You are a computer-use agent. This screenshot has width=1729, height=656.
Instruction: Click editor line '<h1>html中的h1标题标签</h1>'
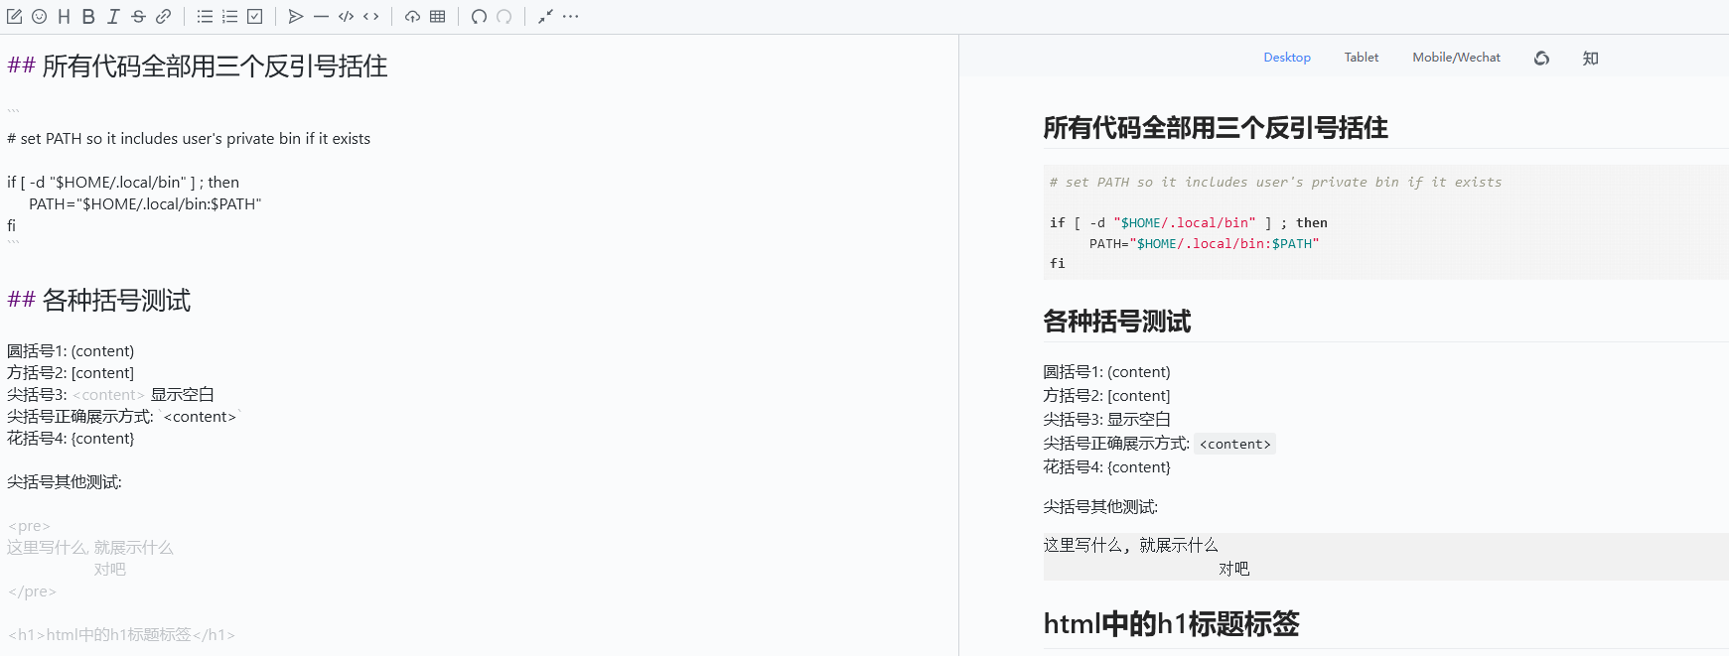click(x=121, y=635)
